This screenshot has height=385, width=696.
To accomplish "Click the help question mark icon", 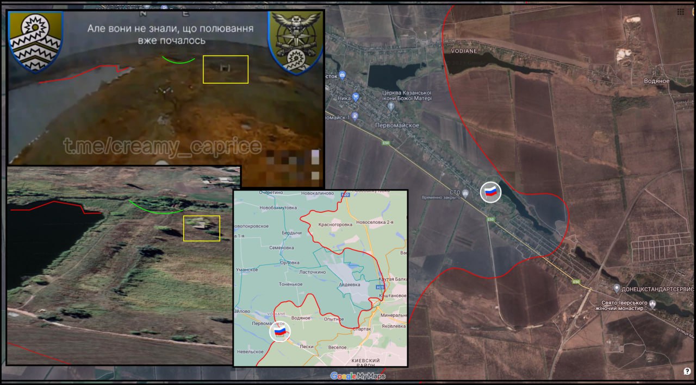I will (x=687, y=371).
